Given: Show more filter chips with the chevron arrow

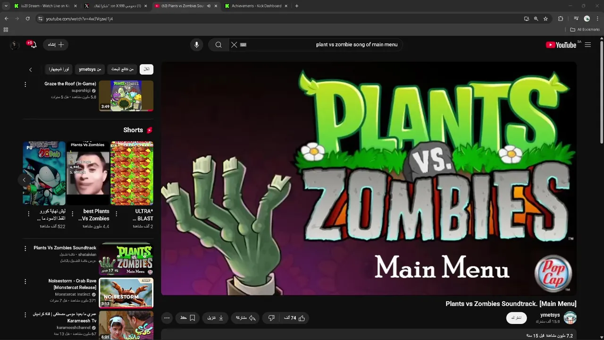Looking at the screenshot, I should tap(31, 69).
